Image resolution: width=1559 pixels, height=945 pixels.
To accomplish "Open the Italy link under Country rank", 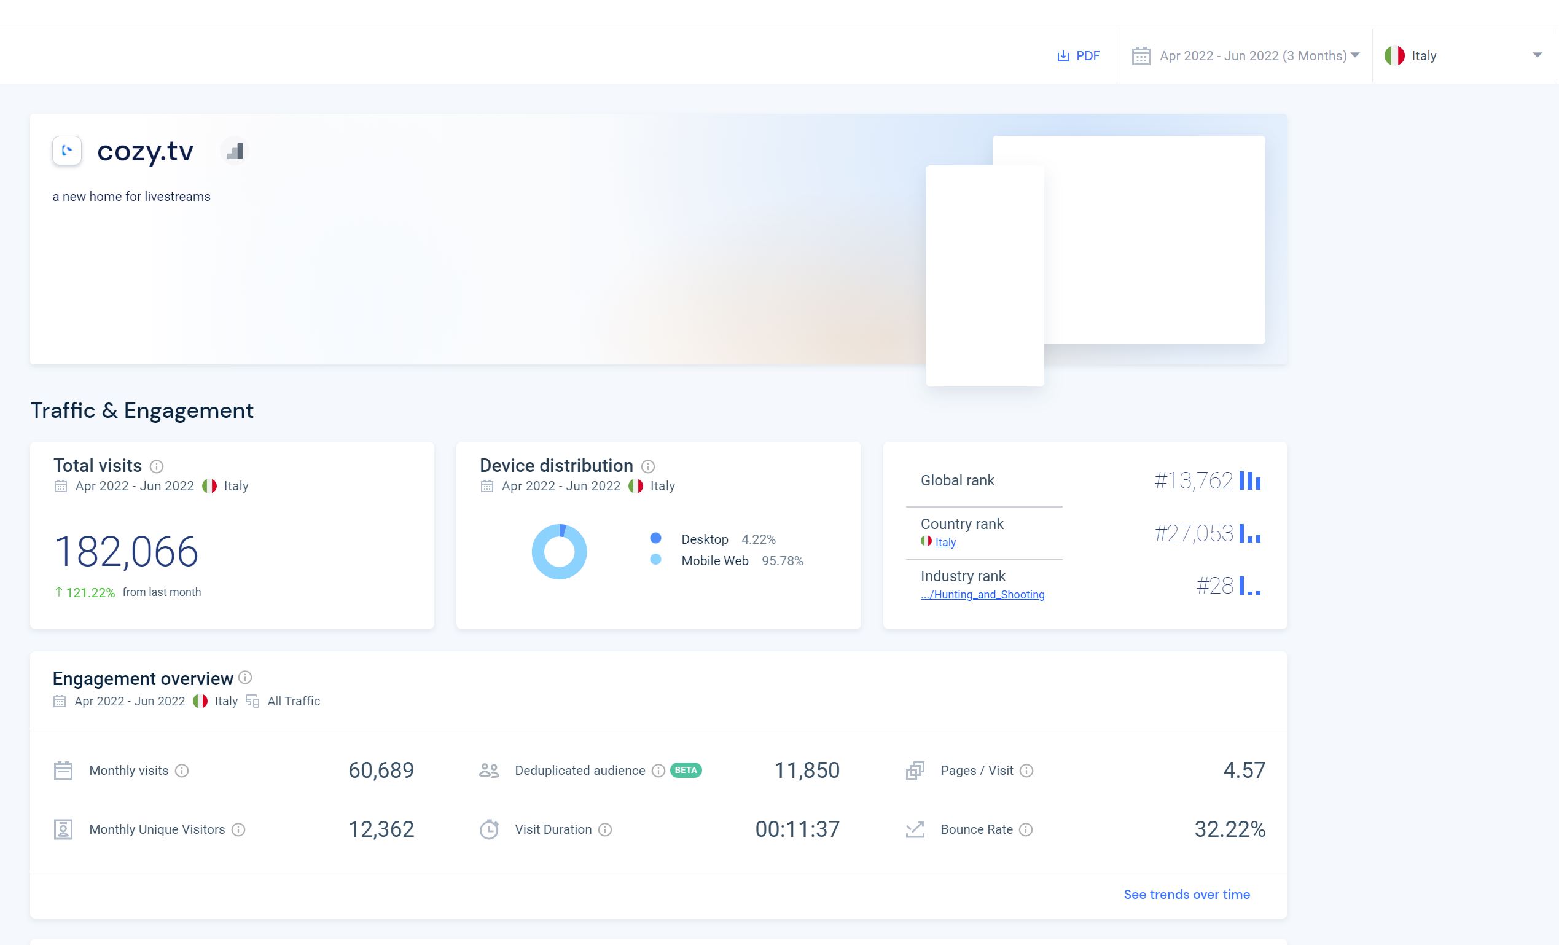I will [945, 543].
